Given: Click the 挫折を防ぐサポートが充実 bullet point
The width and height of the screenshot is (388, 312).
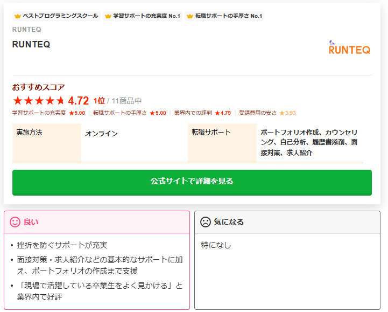Looking at the screenshot, I should tap(62, 245).
